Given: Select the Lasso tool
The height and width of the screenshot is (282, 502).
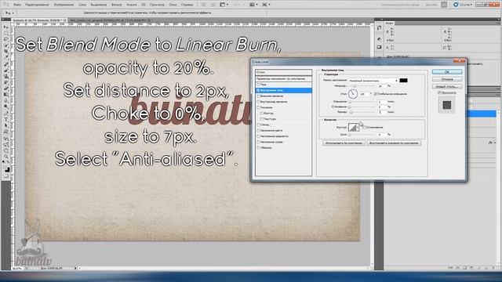Looking at the screenshot, I should pos(7,39).
